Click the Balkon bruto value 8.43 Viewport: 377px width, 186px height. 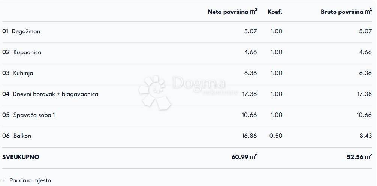365,136
